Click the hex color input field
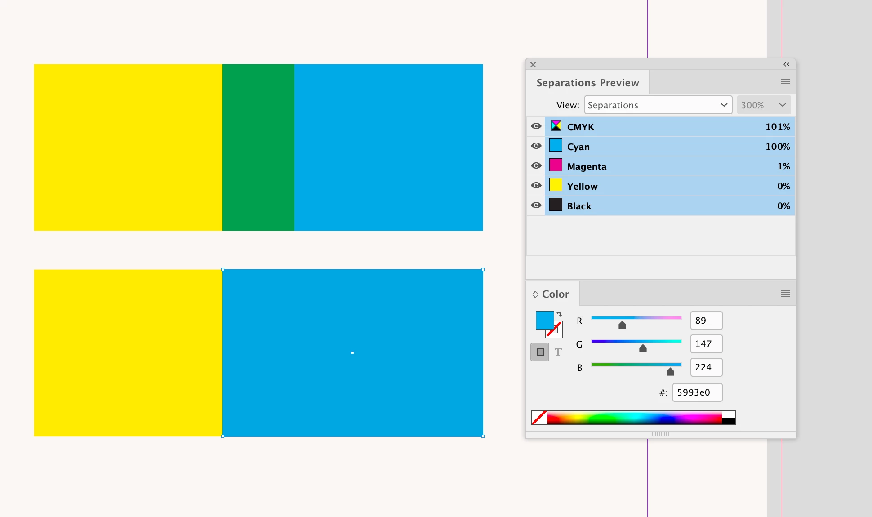Viewport: 872px width, 517px height. pyautogui.click(x=697, y=392)
